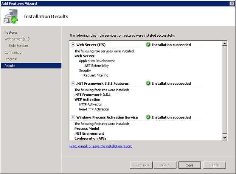Viewport: 236px width, 174px height.
Task: Click the Add Features Wizard server icon
Action: coord(11,16)
